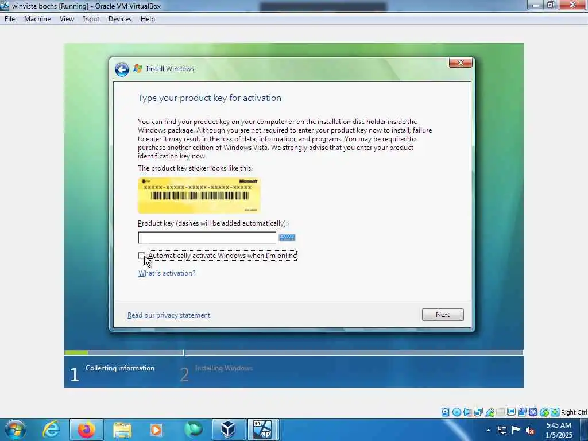The height and width of the screenshot is (441, 588).
Task: Switch to VirtualBox Manager taskbar button
Action: tap(228, 430)
